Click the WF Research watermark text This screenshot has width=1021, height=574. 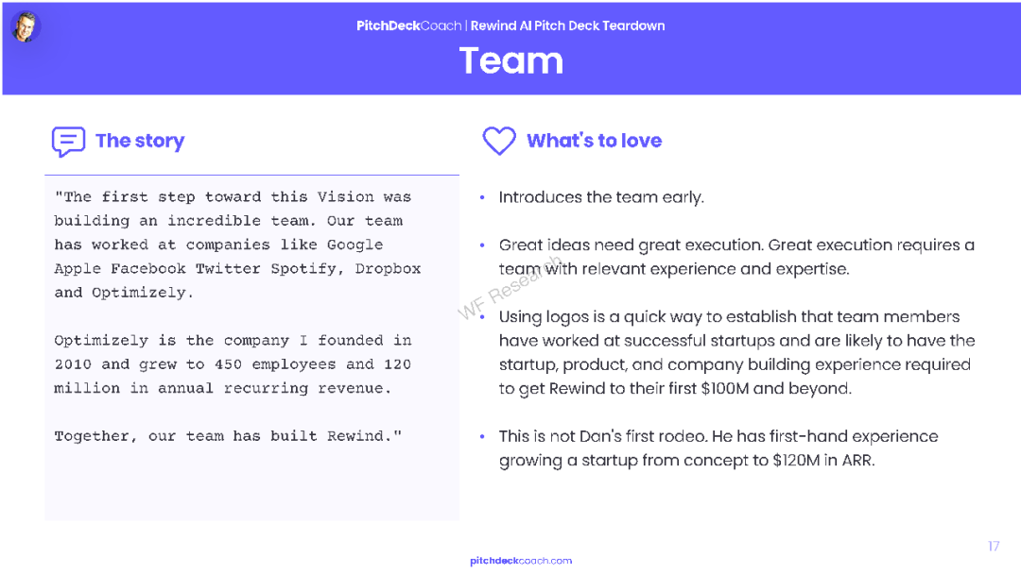[x=510, y=287]
